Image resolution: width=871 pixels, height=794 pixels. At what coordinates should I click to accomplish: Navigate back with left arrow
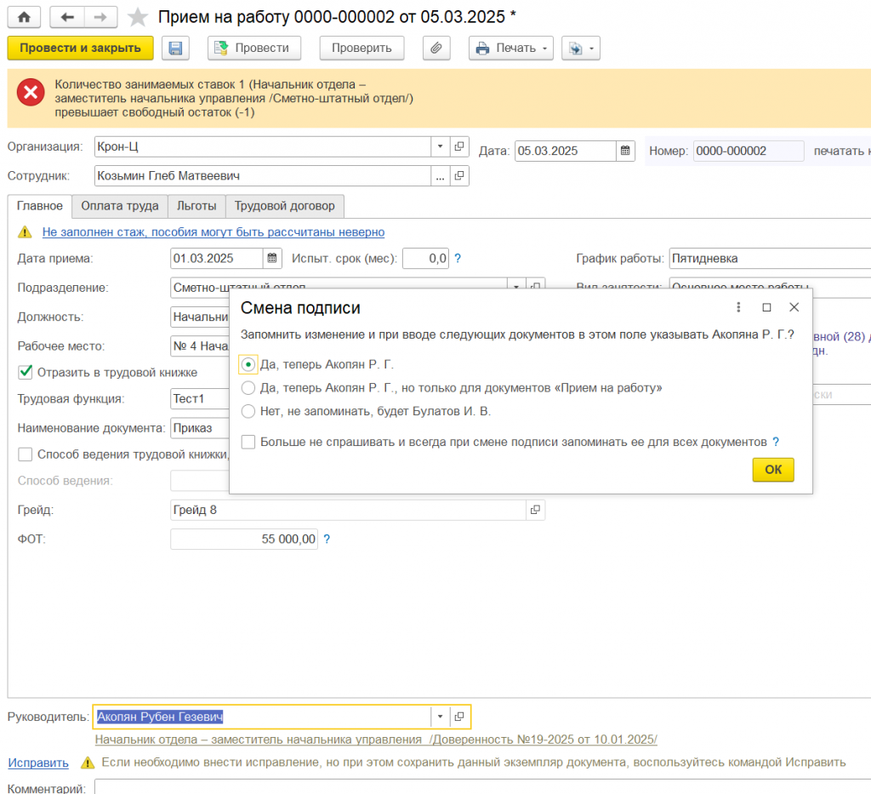(67, 17)
